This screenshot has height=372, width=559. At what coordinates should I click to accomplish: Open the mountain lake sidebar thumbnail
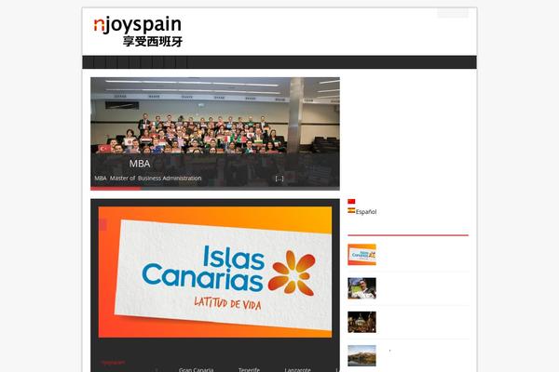point(361,355)
